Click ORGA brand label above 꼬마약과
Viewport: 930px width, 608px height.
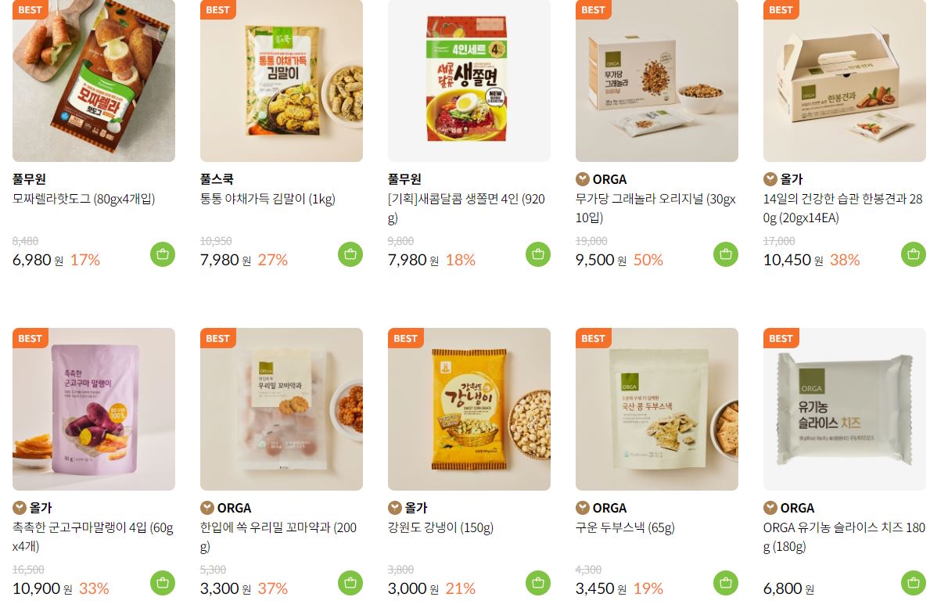235,508
